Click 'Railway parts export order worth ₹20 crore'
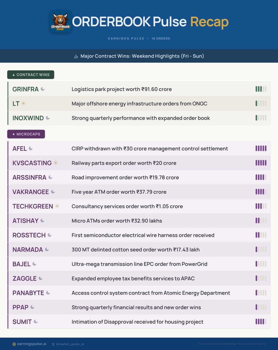The image size is (278, 350). coord(124,163)
